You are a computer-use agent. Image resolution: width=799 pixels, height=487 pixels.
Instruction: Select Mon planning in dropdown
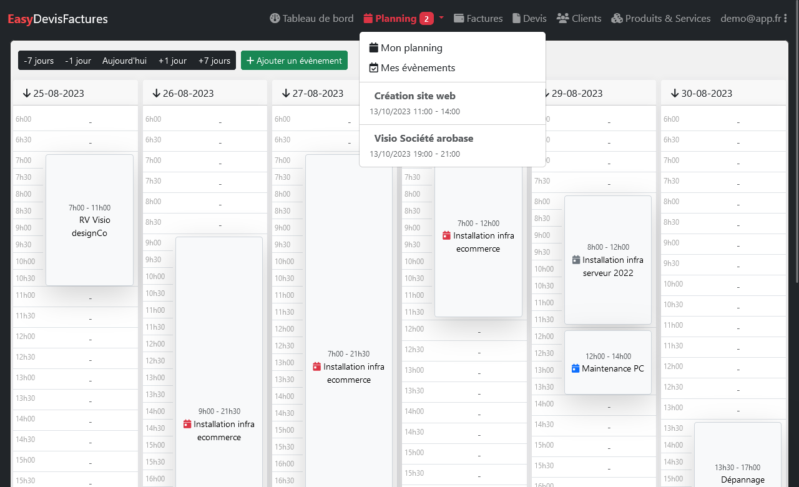(x=453, y=47)
